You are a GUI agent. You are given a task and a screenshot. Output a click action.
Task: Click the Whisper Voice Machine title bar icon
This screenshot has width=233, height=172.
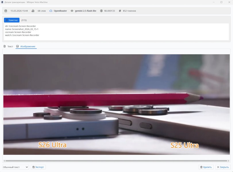point(2,2)
